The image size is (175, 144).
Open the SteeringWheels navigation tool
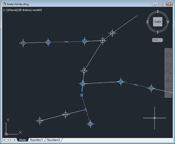168,55
